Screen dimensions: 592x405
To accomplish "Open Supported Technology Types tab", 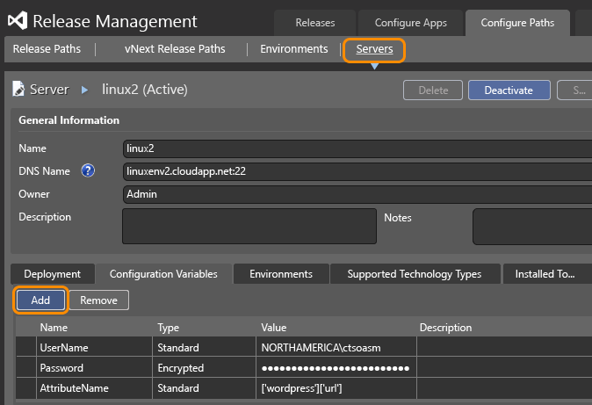I will 415,274.
